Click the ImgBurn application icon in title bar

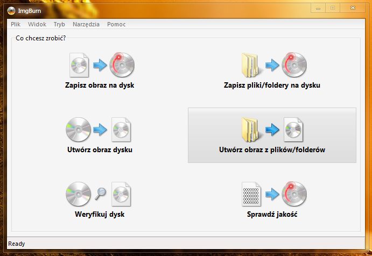pyautogui.click(x=11, y=11)
